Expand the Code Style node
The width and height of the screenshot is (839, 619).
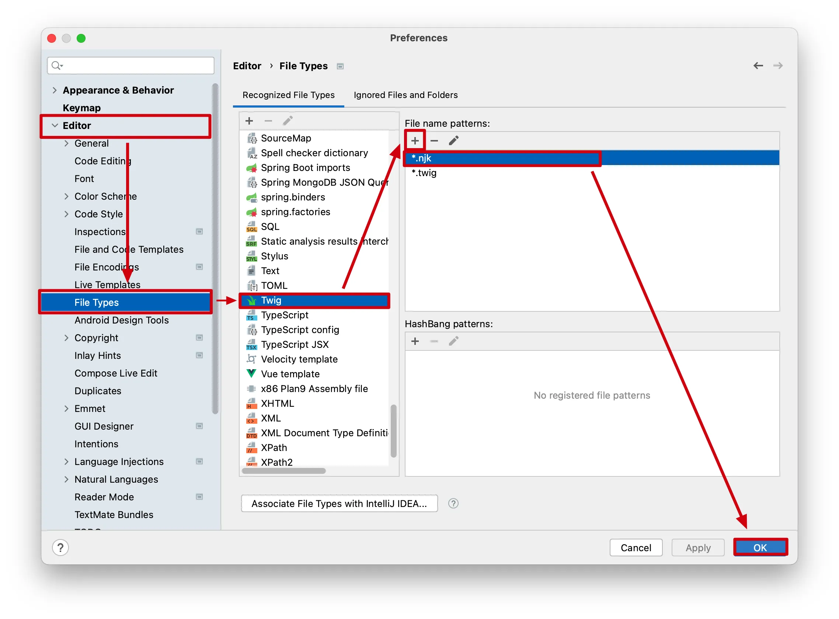[66, 214]
